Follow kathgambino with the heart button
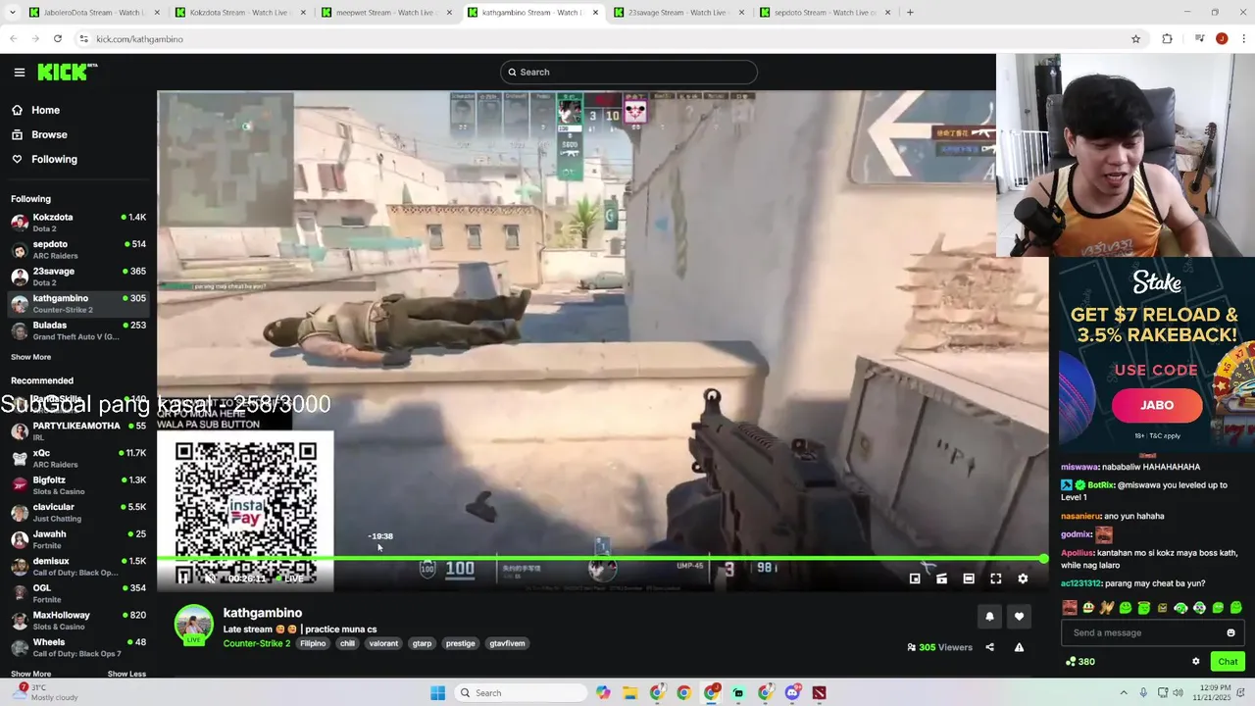The width and height of the screenshot is (1255, 706). click(x=1019, y=616)
